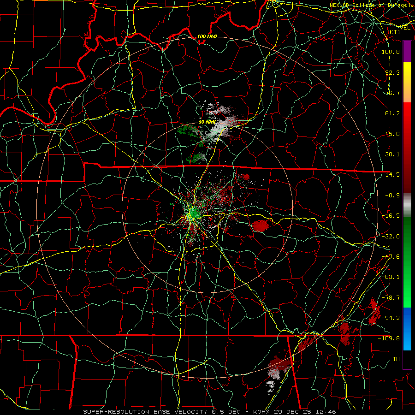The width and height of the screenshot is (415, 415).
Task: Click the 0.5 DEG elevation text
Action: click(x=226, y=412)
